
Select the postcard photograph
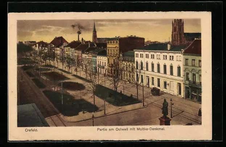(x=109, y=72)
